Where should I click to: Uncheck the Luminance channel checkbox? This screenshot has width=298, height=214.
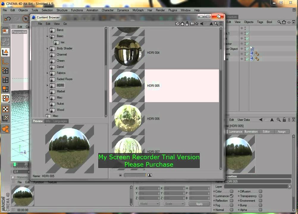(231, 196)
